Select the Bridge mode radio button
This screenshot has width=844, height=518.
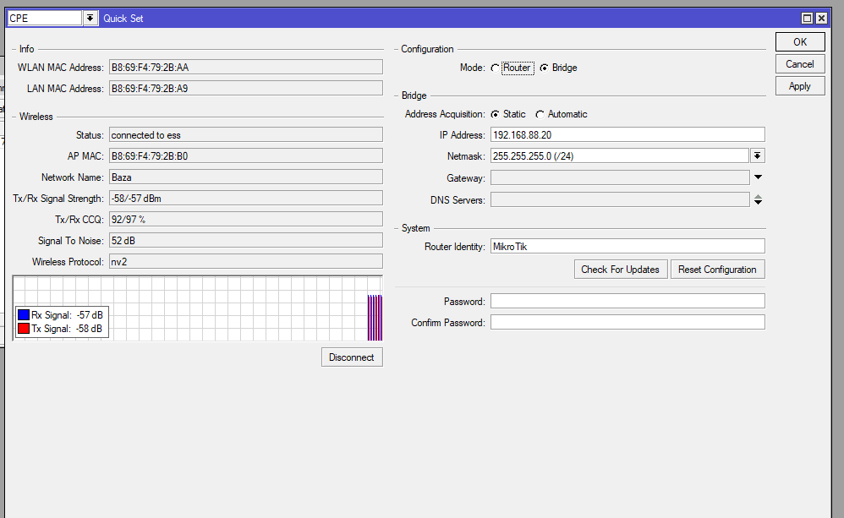(x=544, y=68)
